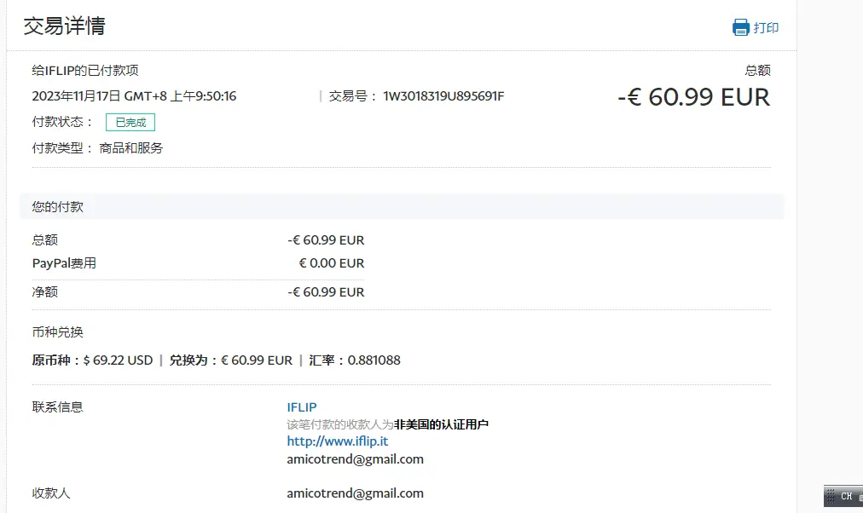Click the € 0.00 EUR fee amount
Image resolution: width=863 pixels, height=513 pixels.
point(332,263)
